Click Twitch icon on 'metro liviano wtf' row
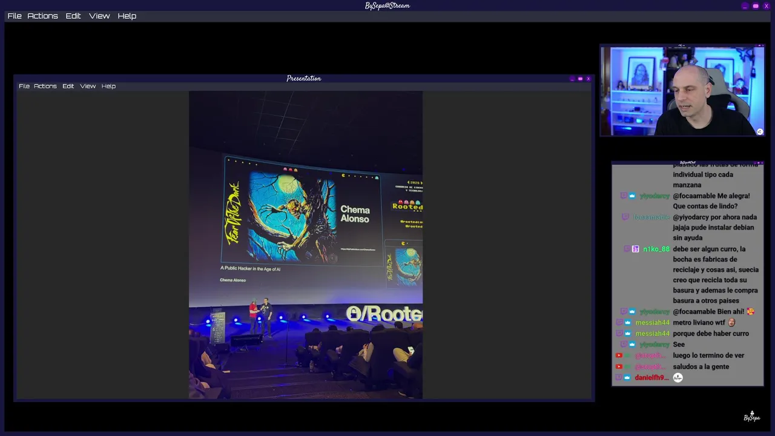Viewport: 775px width, 436px height. (x=619, y=323)
